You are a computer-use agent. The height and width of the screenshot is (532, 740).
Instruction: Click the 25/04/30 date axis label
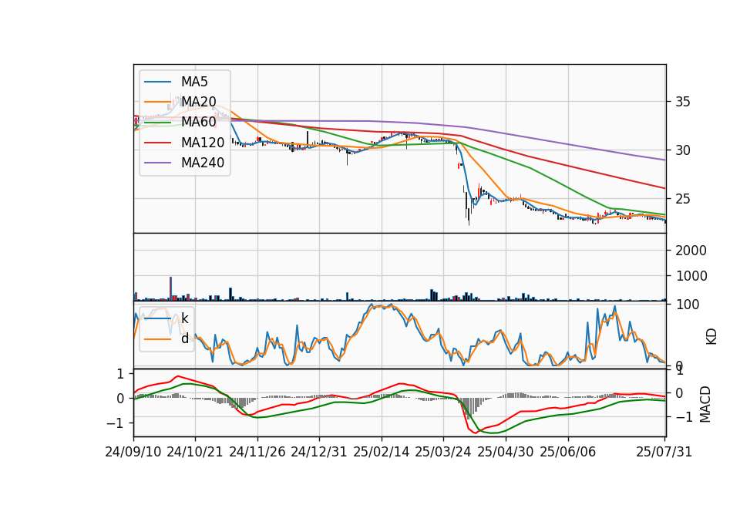(506, 452)
